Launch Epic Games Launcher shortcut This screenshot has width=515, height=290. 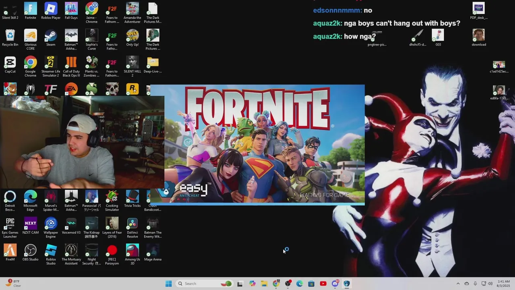tap(10, 228)
